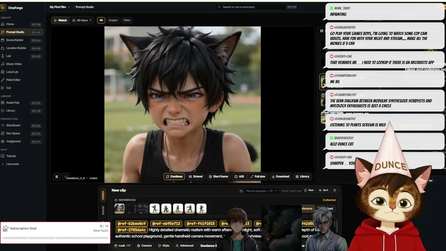446x251 pixels.
Task: Open Recent prompts dropdown
Action: (262, 191)
